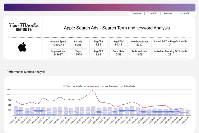Viewport: 199px width, 133px height.
Task: Click the Apple logo icon
Action: point(22,47)
